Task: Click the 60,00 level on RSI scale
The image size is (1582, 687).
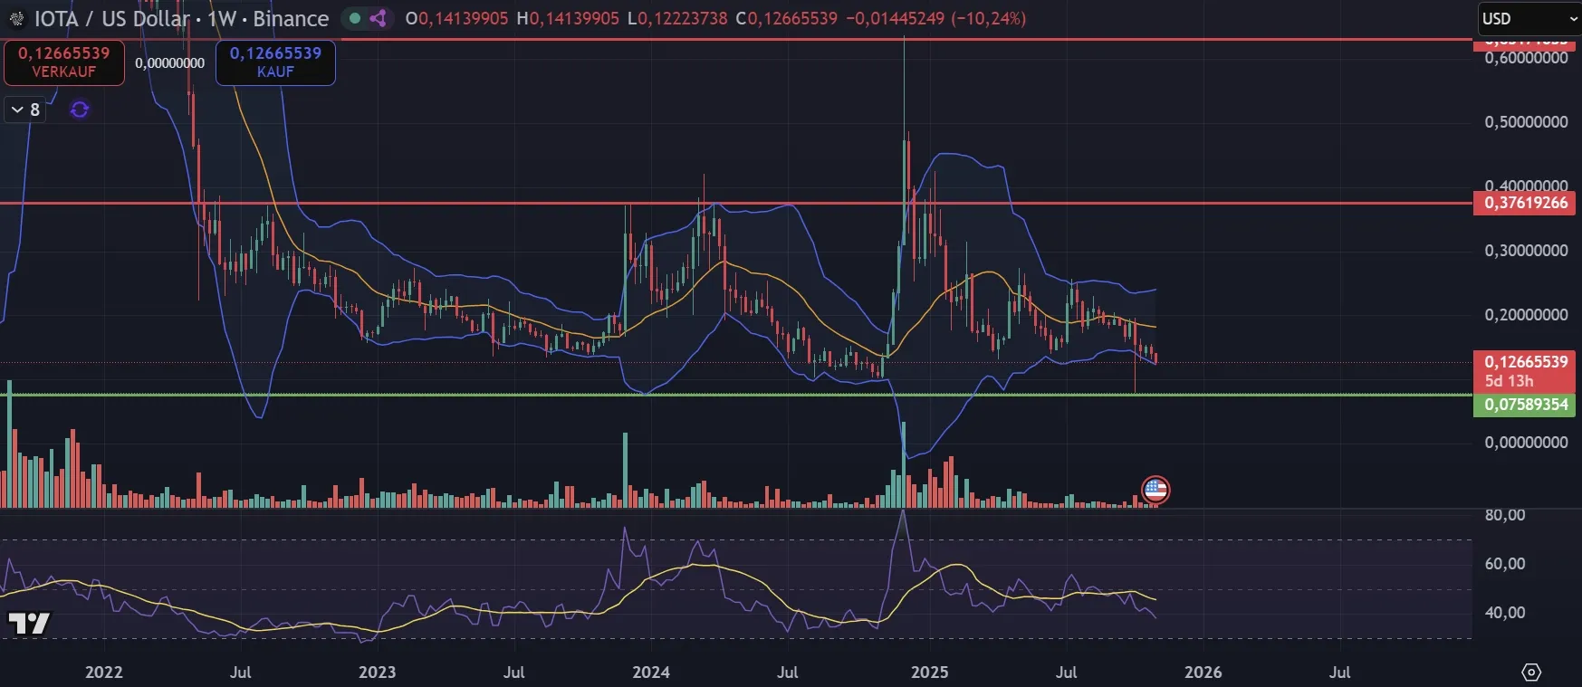Action: [1505, 564]
